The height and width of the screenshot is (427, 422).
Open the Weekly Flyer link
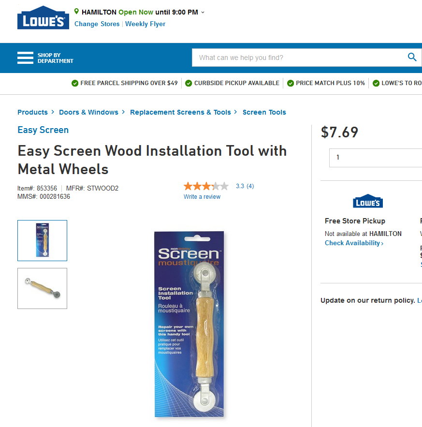coord(145,24)
